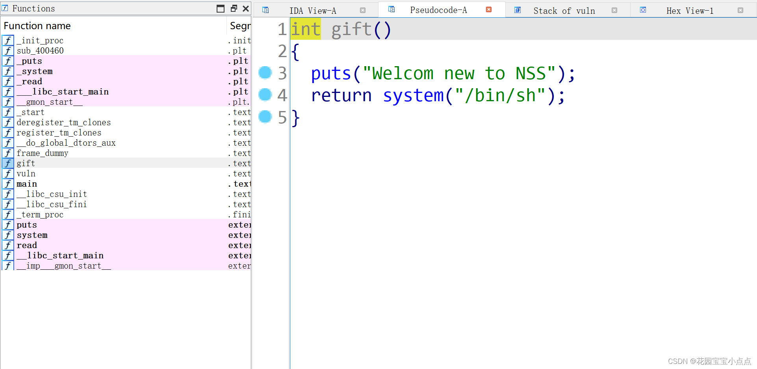Select extern system function row

point(126,235)
